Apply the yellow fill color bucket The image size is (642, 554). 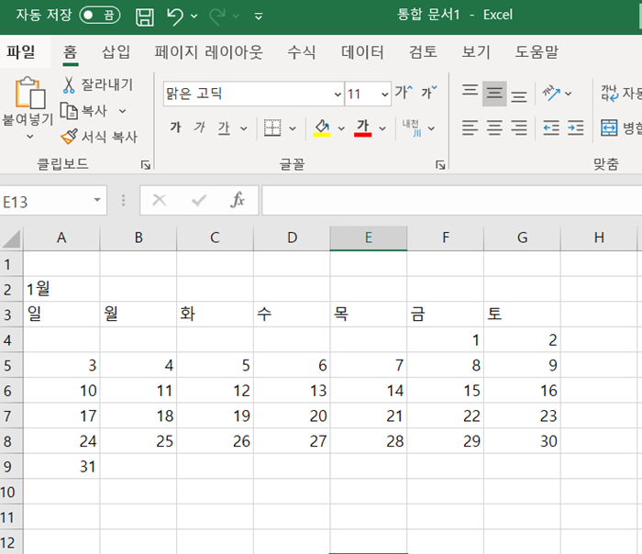322,127
